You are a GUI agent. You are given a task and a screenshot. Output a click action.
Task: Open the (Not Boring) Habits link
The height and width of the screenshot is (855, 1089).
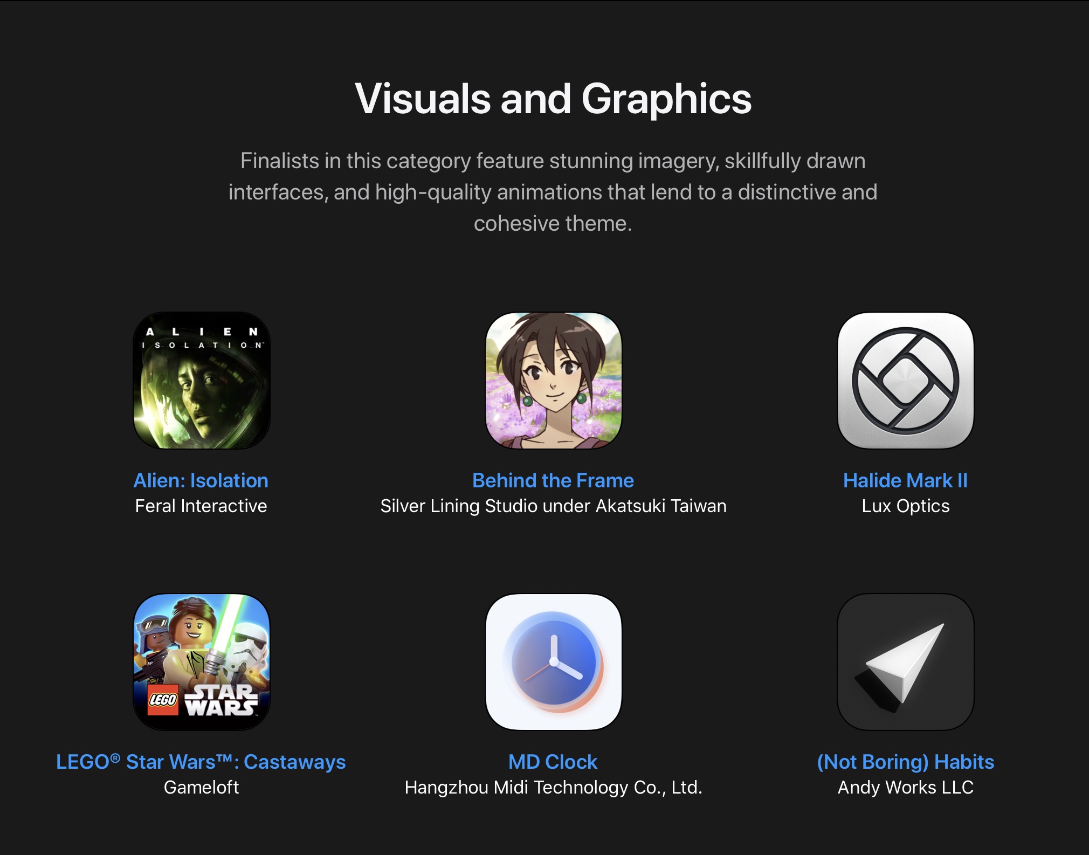click(906, 762)
